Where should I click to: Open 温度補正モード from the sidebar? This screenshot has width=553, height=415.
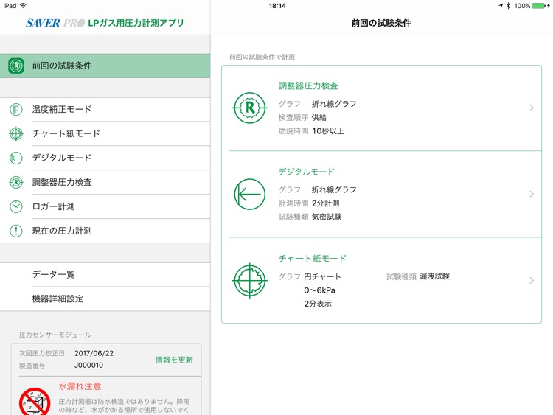[105, 110]
